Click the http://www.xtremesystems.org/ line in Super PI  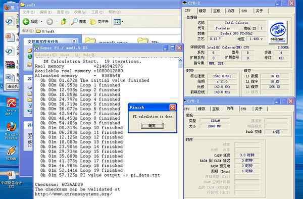pyautogui.click(x=73, y=194)
